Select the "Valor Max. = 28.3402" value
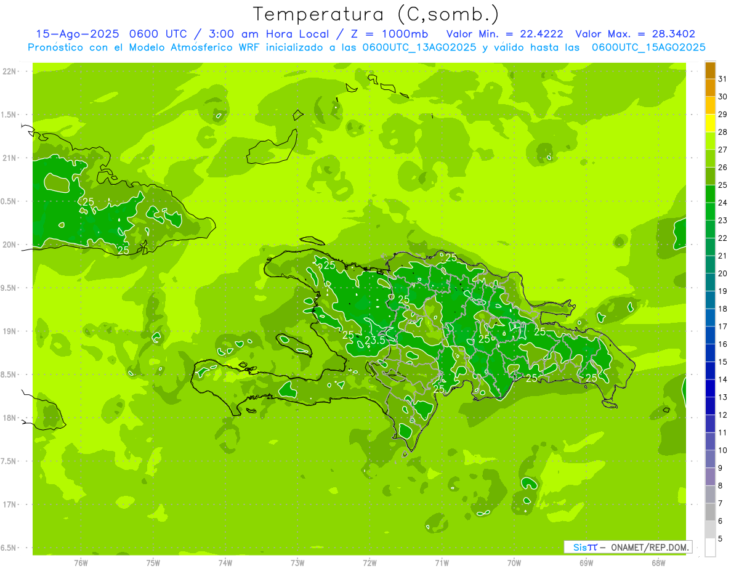The width and height of the screenshot is (739, 571). click(635, 34)
